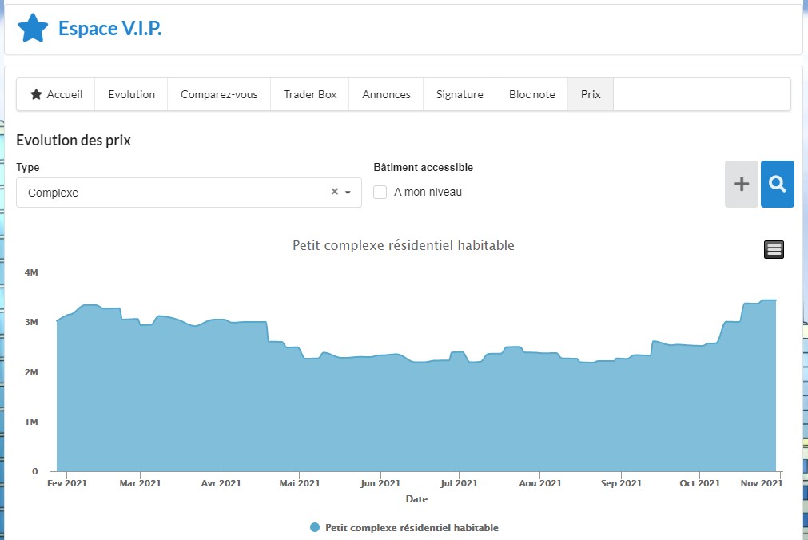Click the plus add button

tap(741, 184)
